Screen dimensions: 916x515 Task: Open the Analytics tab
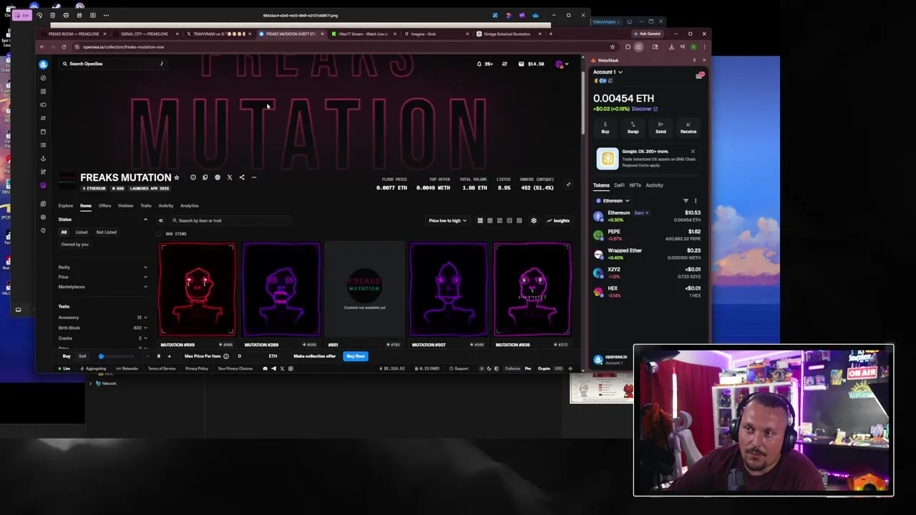(189, 206)
